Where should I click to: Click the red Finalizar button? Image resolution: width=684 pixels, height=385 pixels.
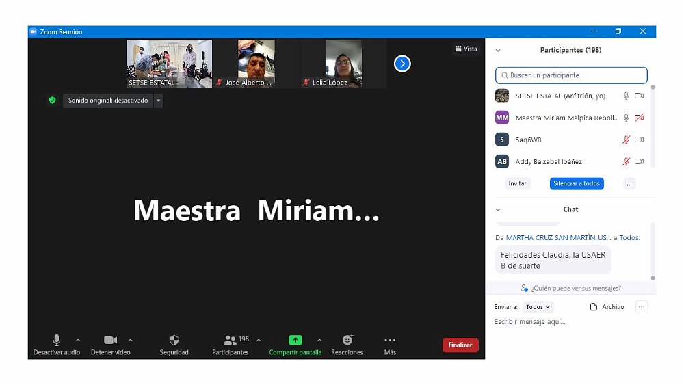(x=460, y=345)
